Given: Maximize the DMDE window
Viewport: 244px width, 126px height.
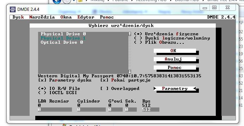Looking at the screenshot, I should tap(214, 8).
